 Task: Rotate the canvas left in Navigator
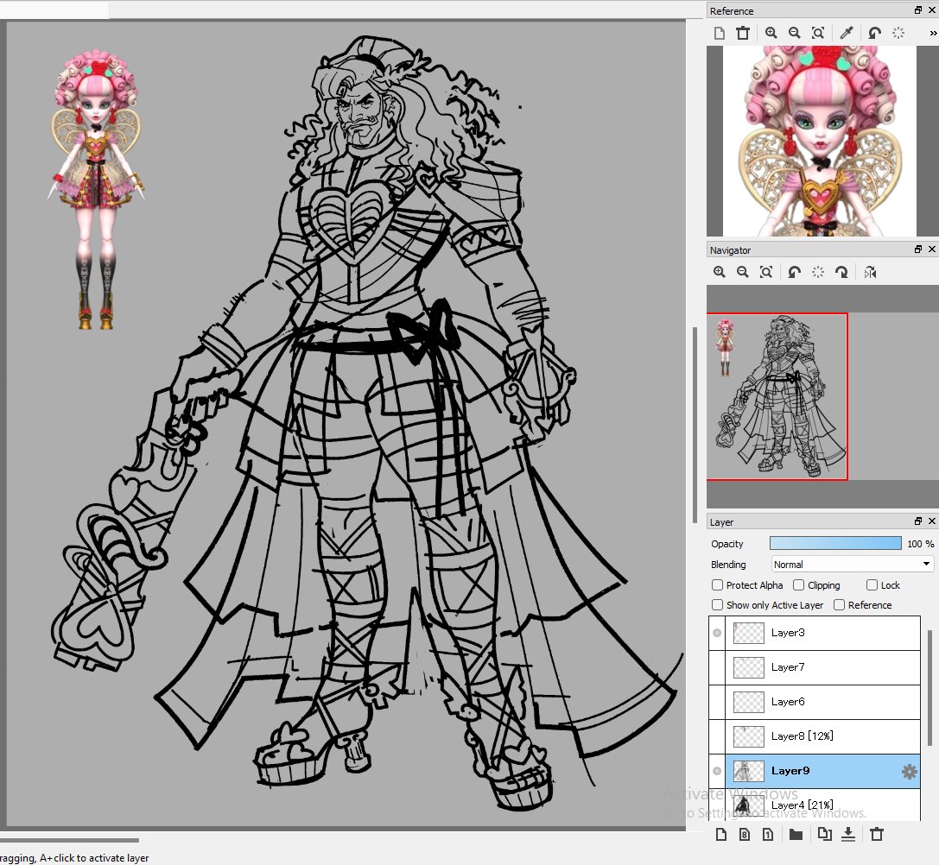pyautogui.click(x=795, y=273)
